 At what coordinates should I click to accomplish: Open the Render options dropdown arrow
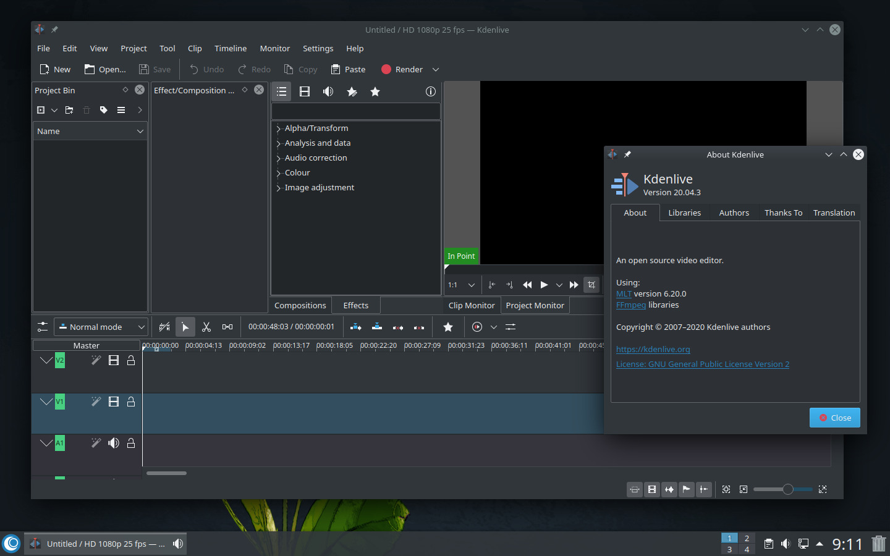coord(436,69)
